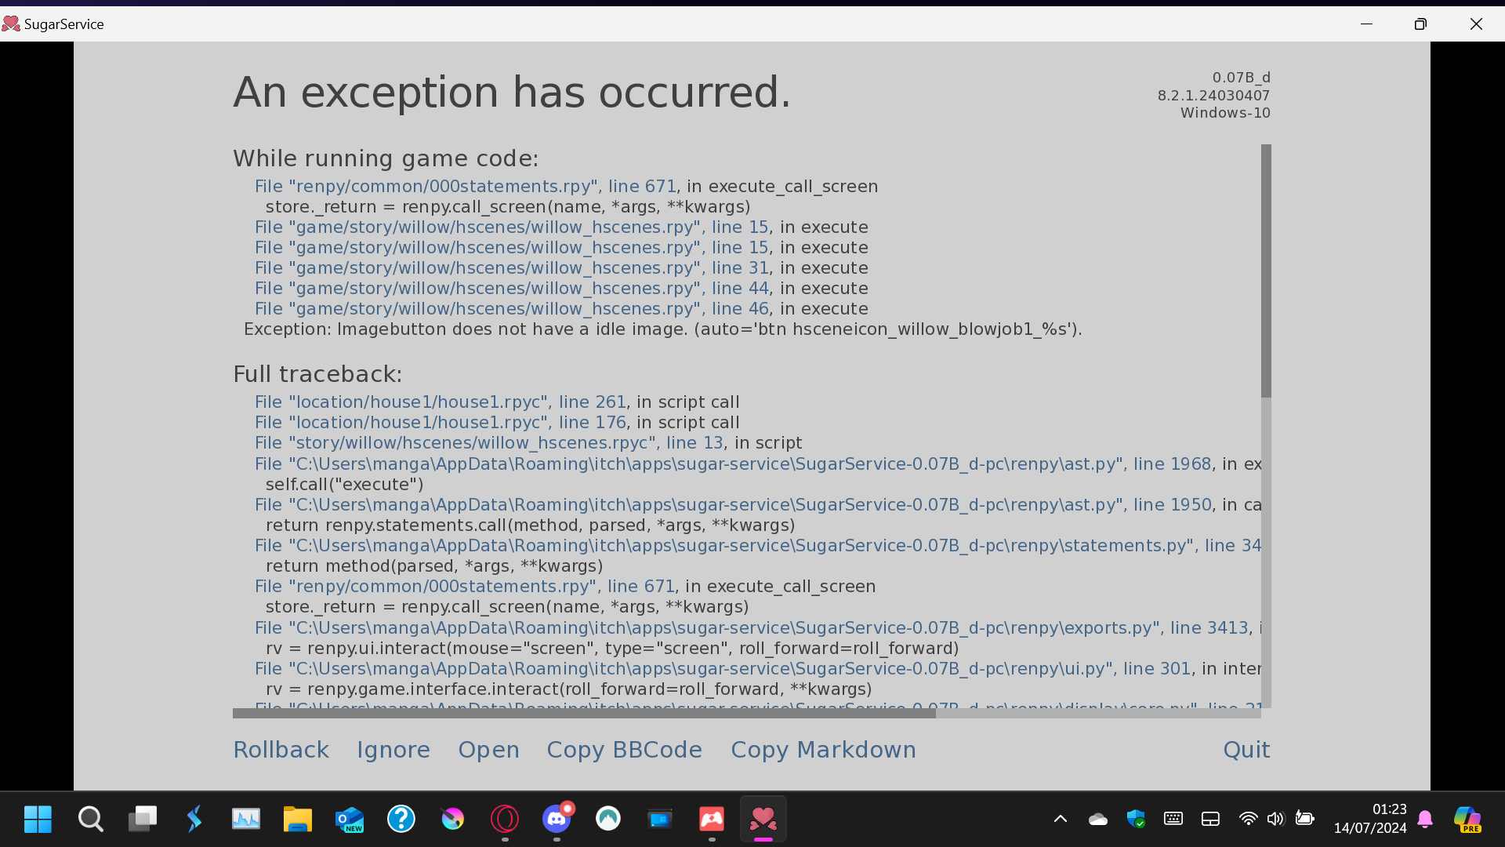The image size is (1505, 847).
Task: Open OneDrive cloud tray icon
Action: click(1098, 820)
